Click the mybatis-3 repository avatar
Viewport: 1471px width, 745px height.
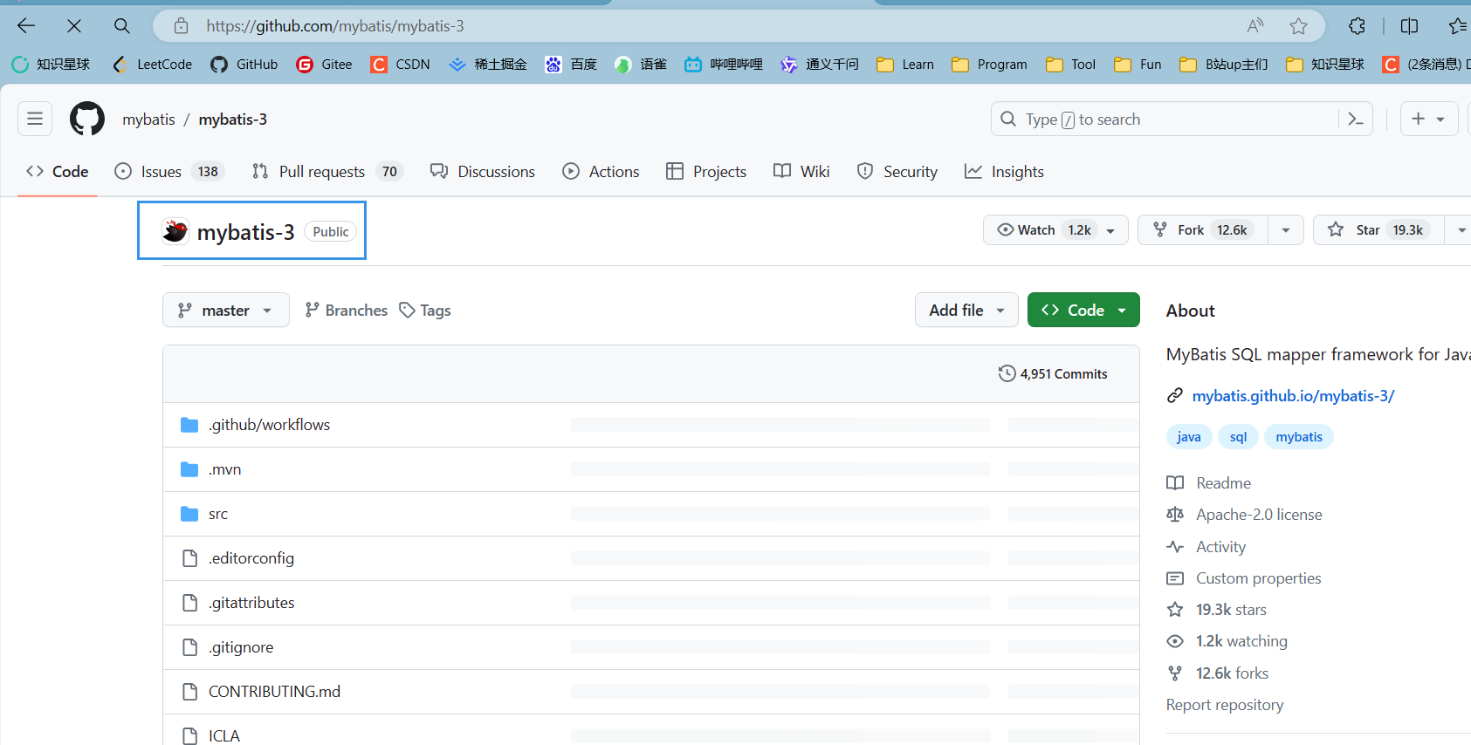pos(175,231)
